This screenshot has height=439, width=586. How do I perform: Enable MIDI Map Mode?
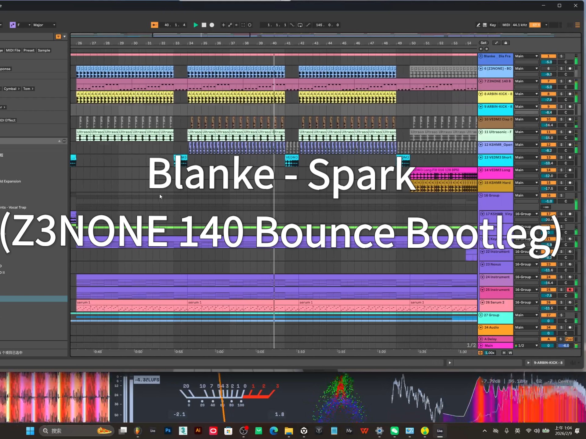[506, 25]
